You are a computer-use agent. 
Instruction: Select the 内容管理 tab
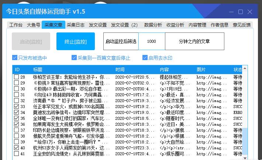point(197,25)
